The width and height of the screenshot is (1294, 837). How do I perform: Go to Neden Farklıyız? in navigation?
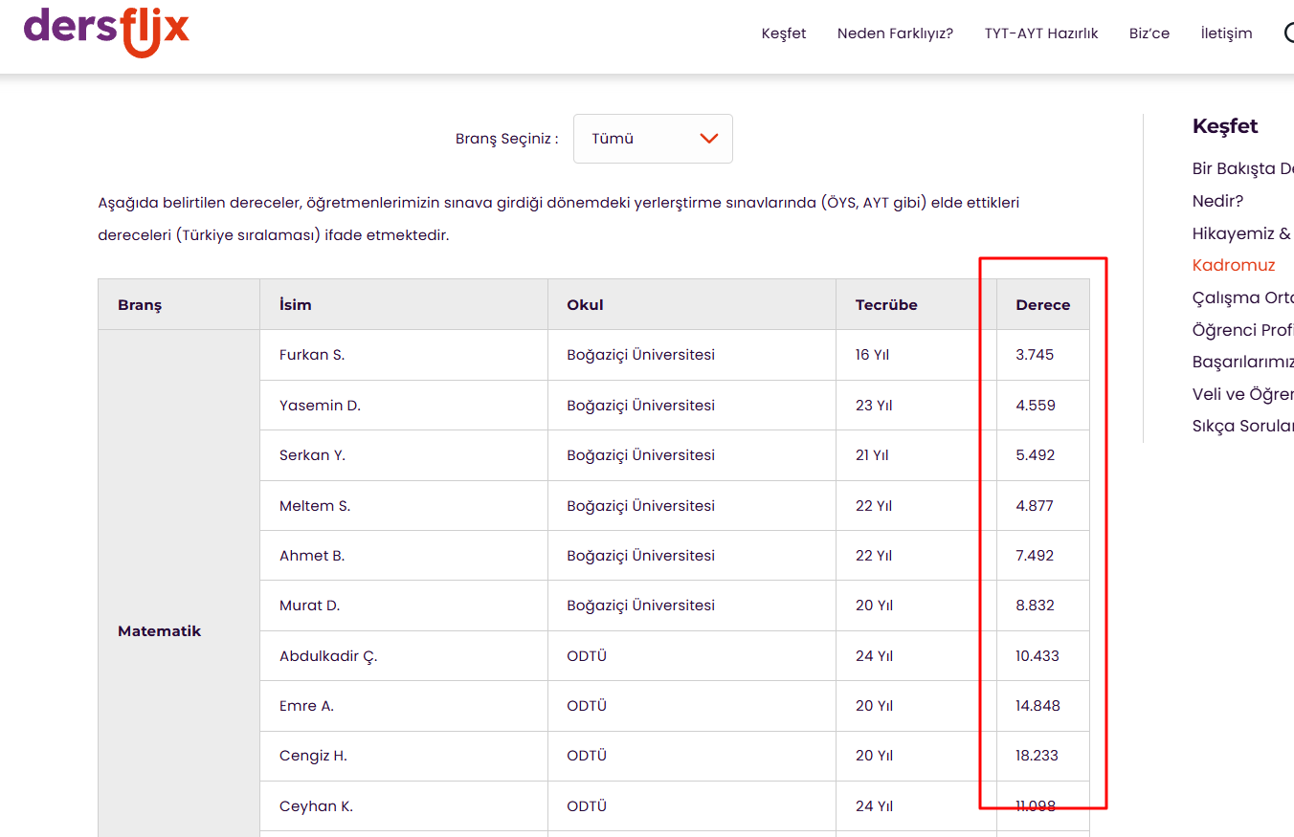[x=895, y=33]
